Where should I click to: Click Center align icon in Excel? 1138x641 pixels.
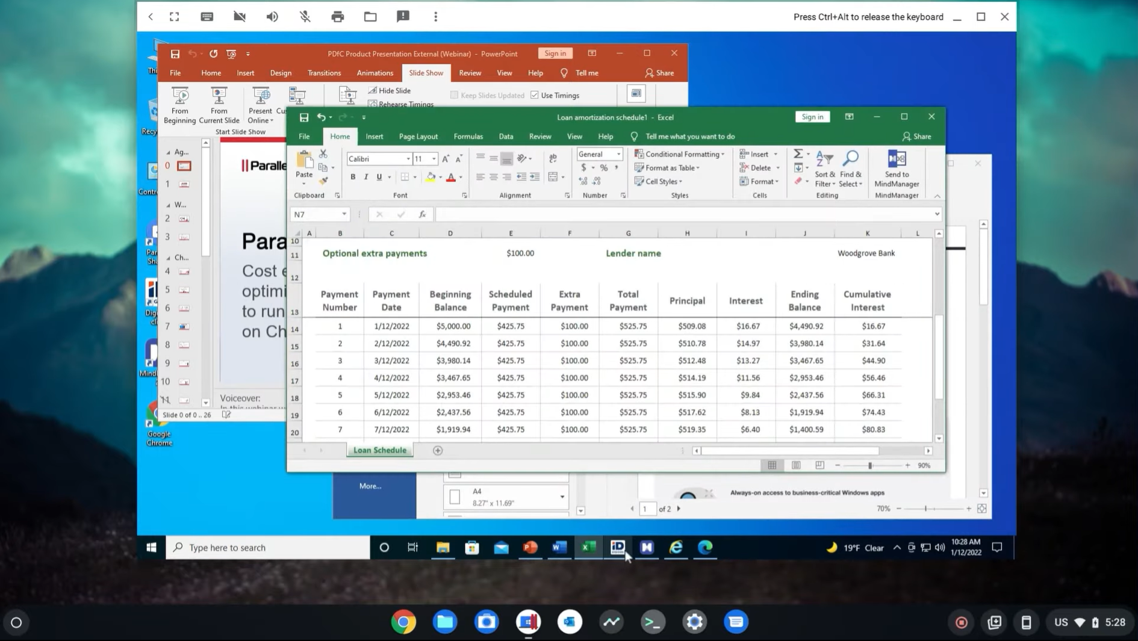pos(493,177)
